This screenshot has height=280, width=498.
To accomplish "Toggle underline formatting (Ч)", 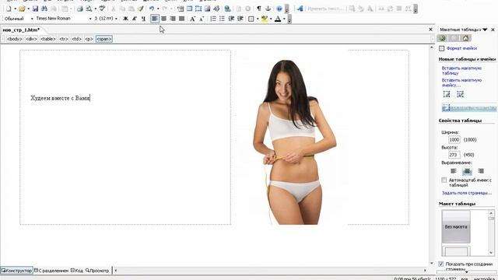I will tap(143, 19).
